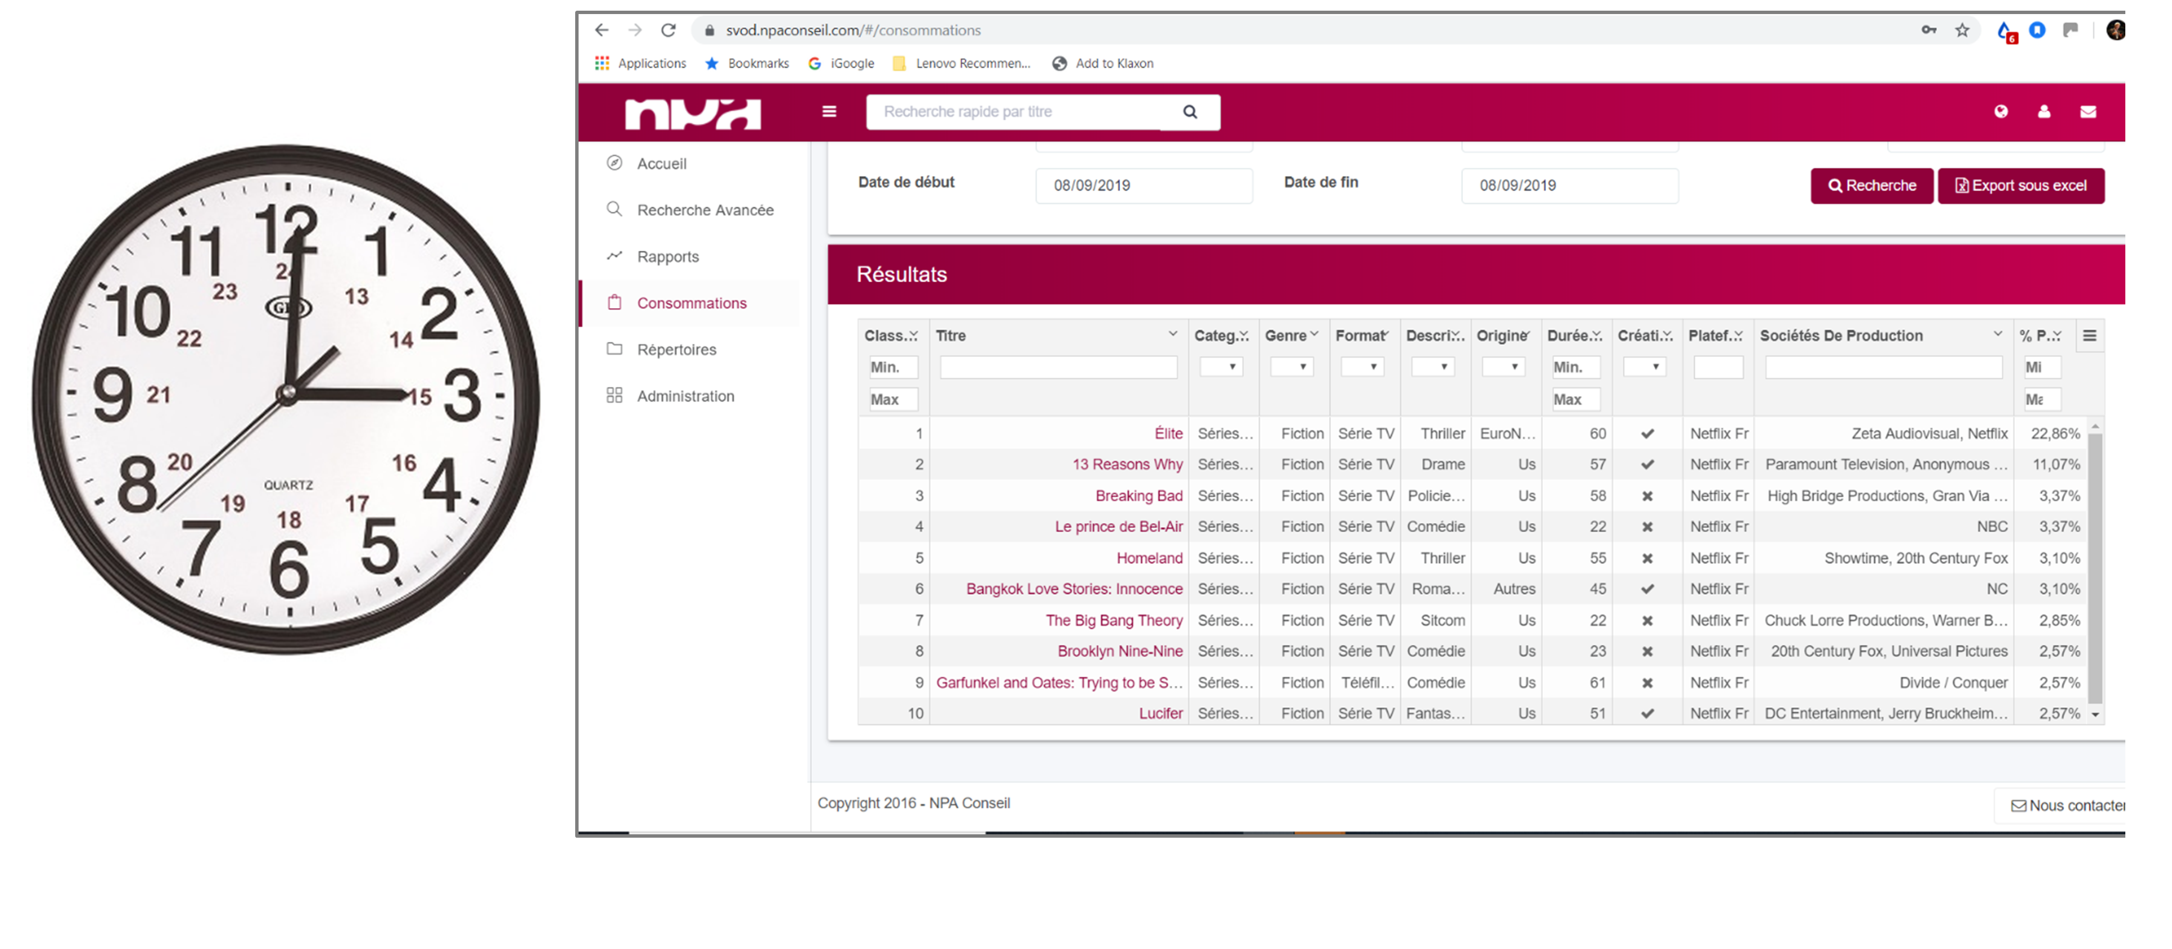Open the Genre column menu chevron
This screenshot has width=2172, height=949.
[1313, 335]
